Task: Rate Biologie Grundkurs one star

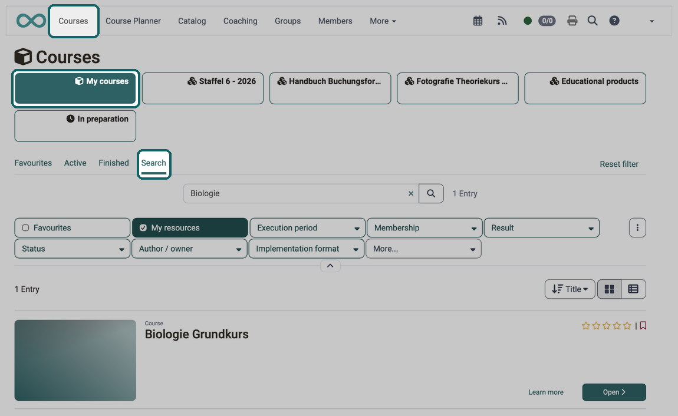Action: 586,326
